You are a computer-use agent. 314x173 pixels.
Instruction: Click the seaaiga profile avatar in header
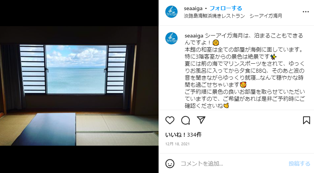[171, 12]
